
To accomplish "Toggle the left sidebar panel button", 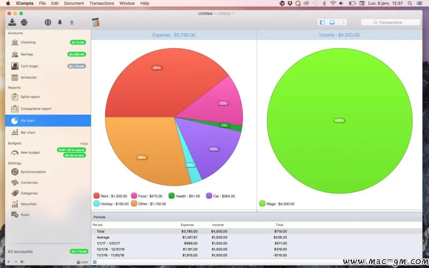I will 322,23.
